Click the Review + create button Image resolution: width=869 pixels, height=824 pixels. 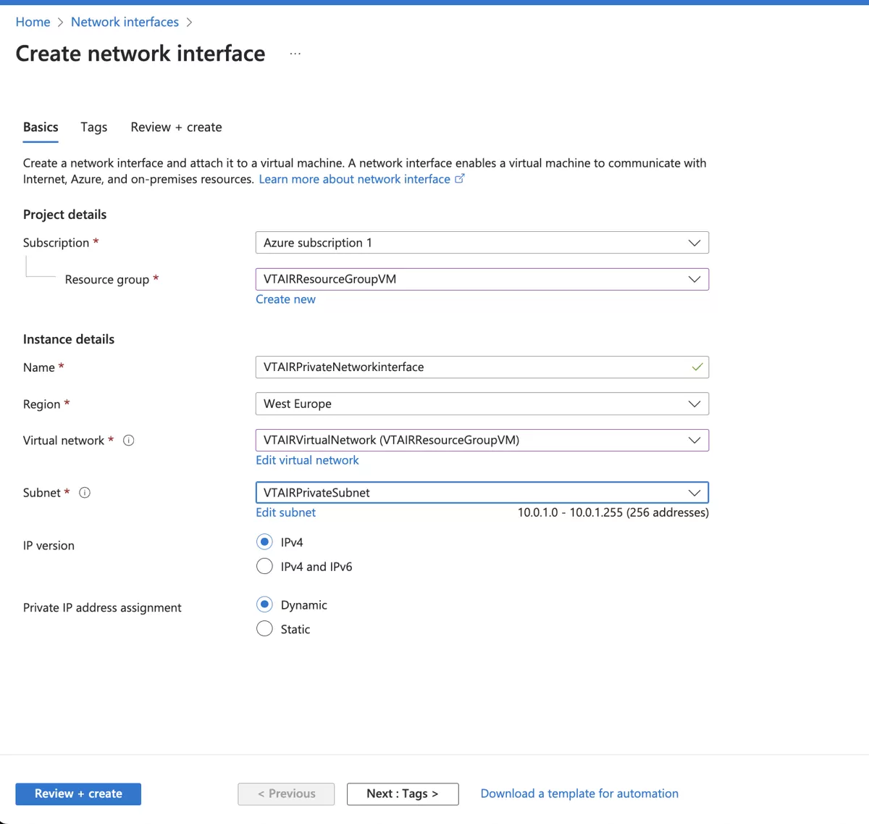[77, 794]
